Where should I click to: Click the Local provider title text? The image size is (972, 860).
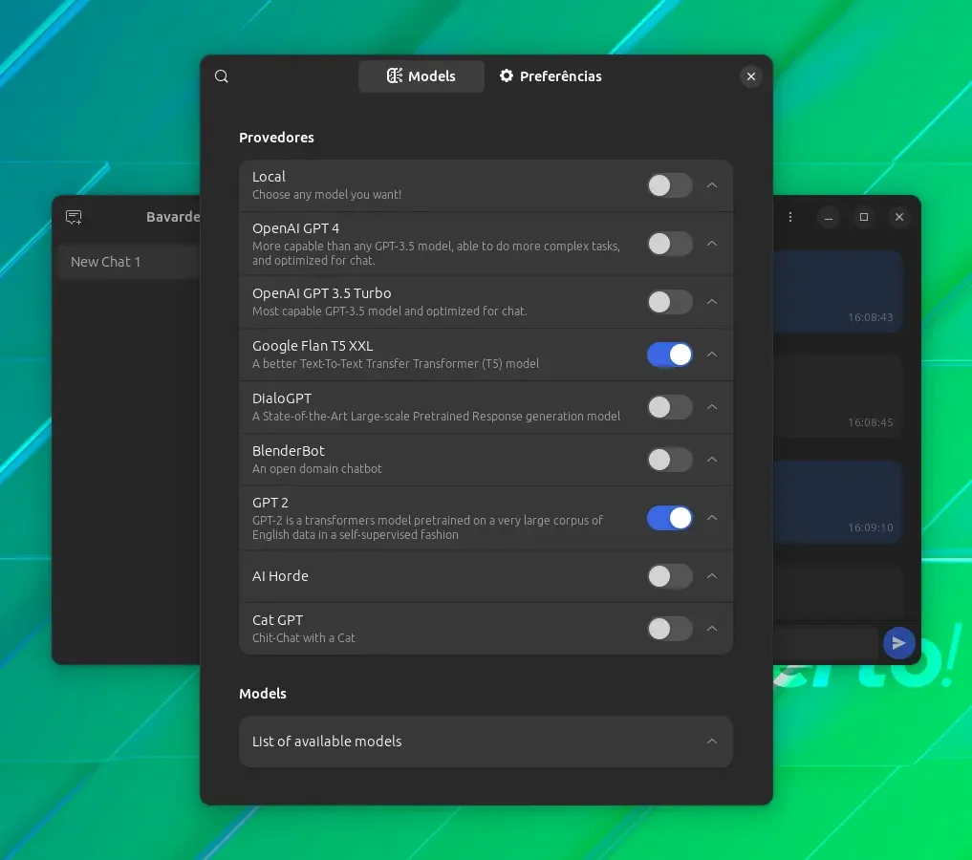pyautogui.click(x=269, y=177)
